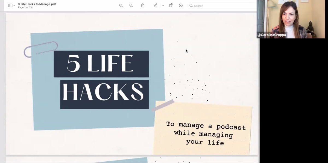328x163 pixels.
Task: Activate the highlight text tool icon
Action: pyautogui.click(x=181, y=5)
